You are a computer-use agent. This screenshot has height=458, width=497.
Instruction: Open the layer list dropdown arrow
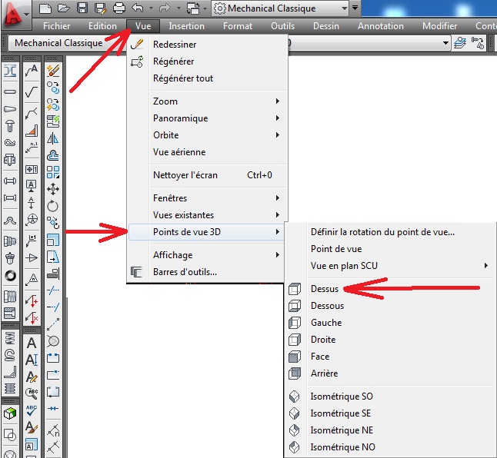(x=445, y=43)
